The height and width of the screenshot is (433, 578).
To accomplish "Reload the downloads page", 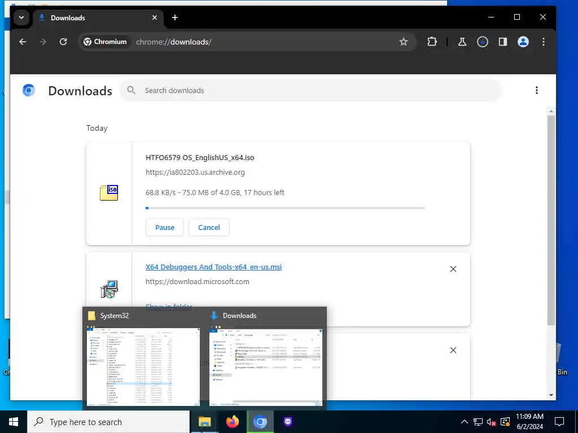I will 63,42.
